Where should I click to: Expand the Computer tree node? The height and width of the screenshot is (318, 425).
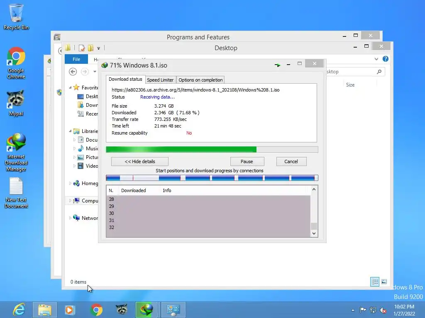point(70,201)
